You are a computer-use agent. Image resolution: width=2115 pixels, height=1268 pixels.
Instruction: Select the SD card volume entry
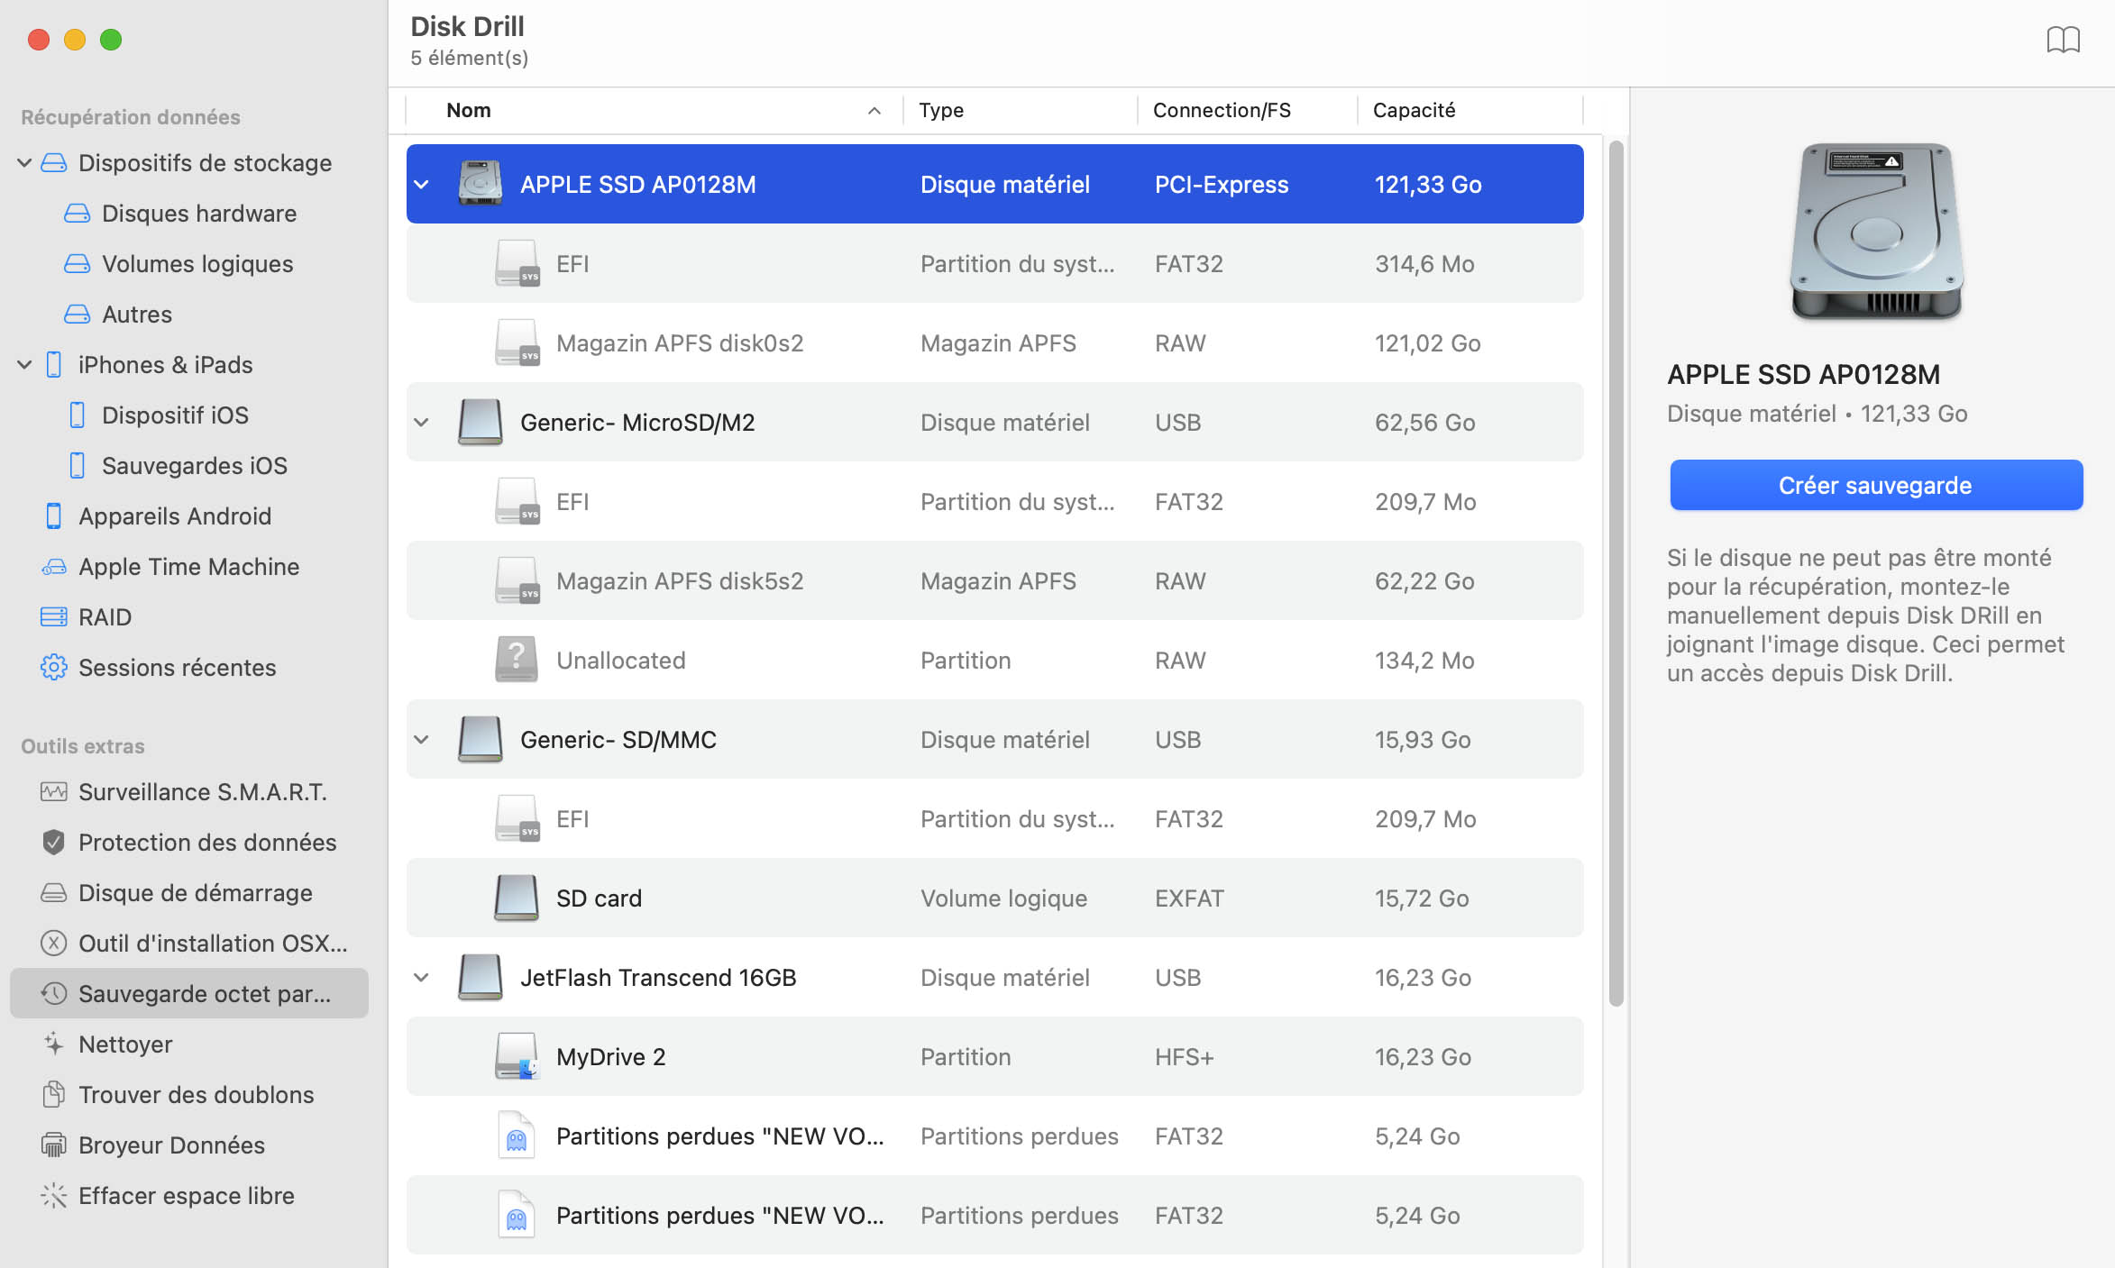[x=600, y=899]
